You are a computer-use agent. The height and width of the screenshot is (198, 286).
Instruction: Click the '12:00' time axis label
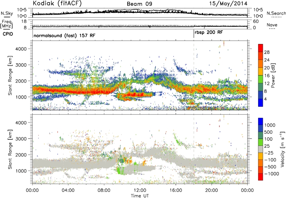140,190
